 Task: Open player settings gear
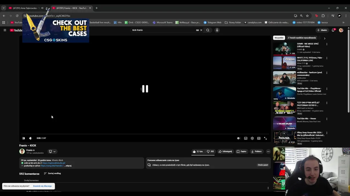click(252, 138)
